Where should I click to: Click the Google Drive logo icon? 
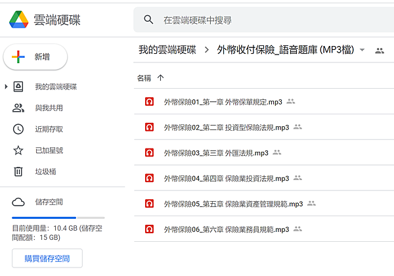coord(19,20)
